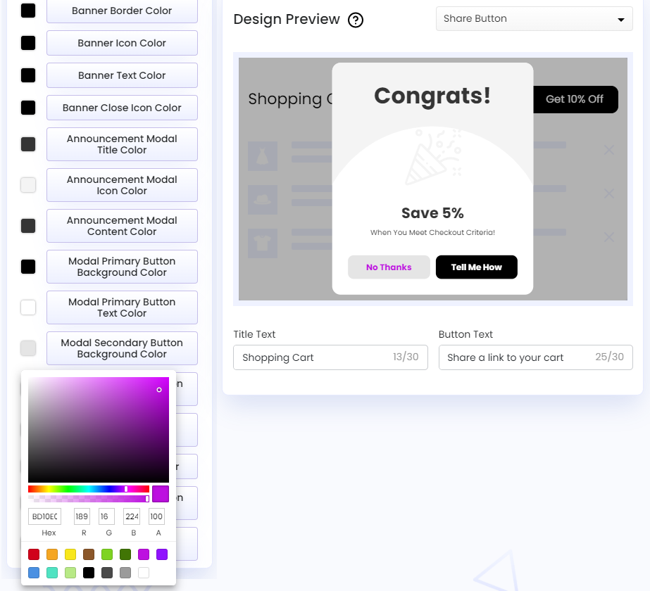Click the hat item icon in cart preview
This screenshot has width=650, height=591.
coord(262,199)
